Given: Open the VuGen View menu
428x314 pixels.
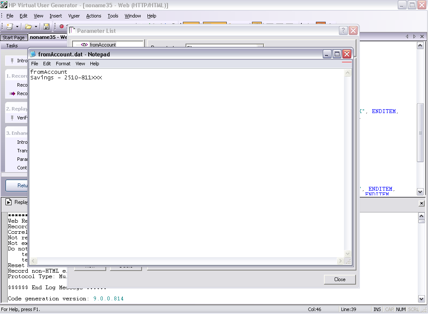Looking at the screenshot, I should 38,16.
